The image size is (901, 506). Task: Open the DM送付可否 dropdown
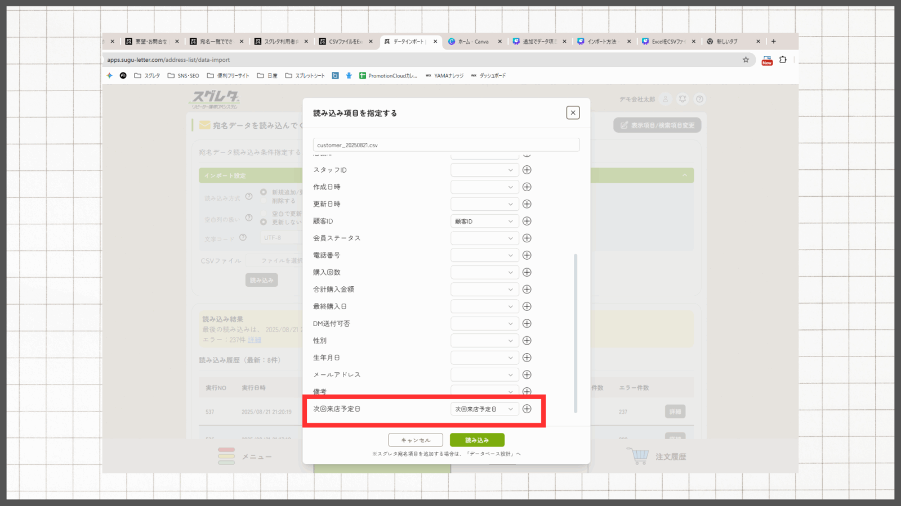point(484,323)
